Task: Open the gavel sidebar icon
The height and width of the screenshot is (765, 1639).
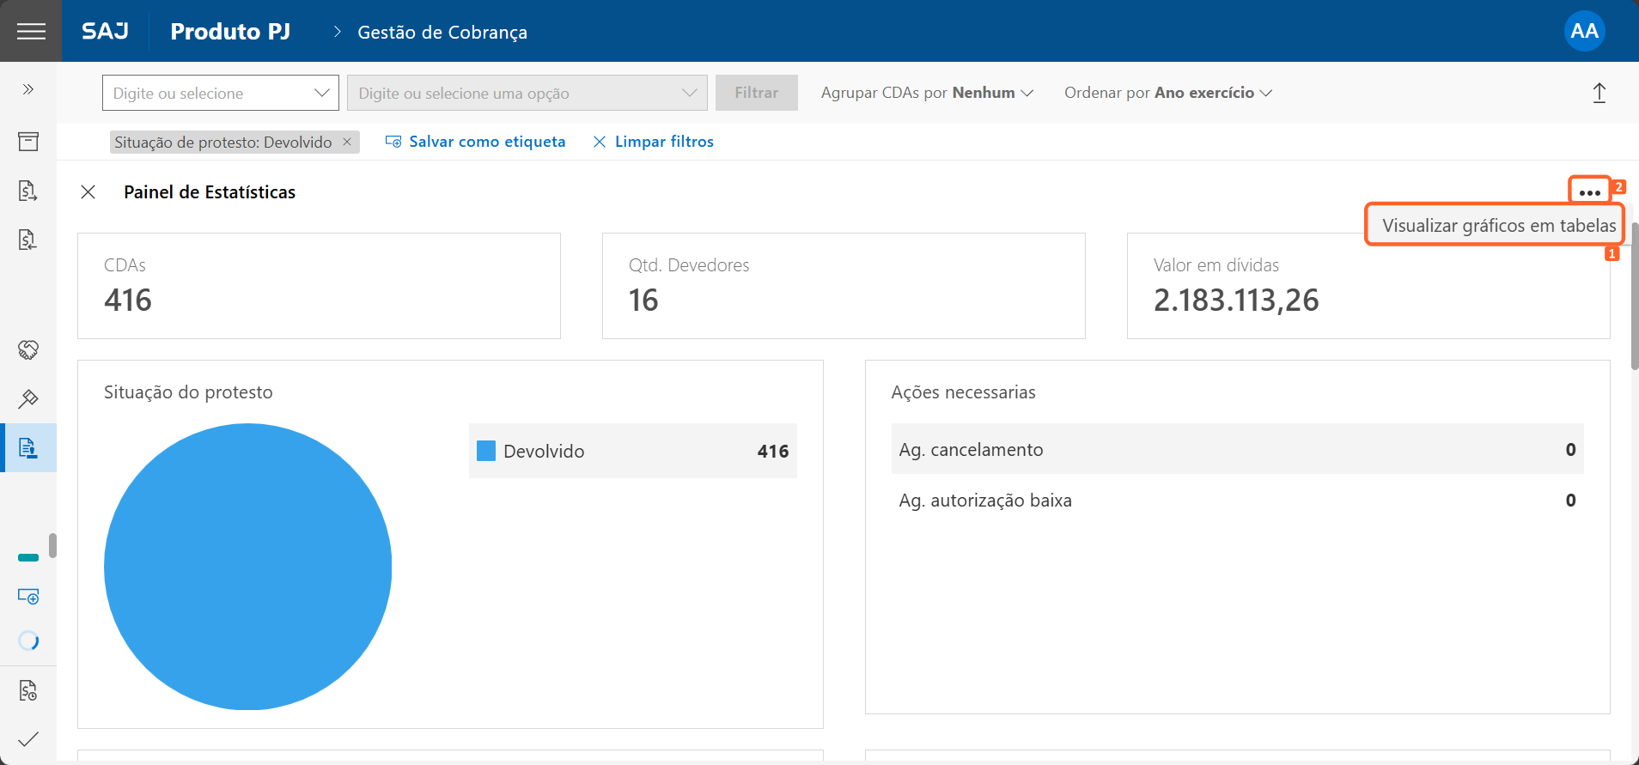Action: (x=28, y=398)
